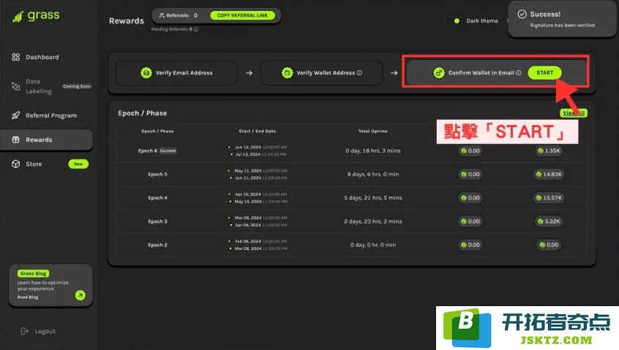The image size is (619, 350).
Task: Click the Epoch 2 row label
Action: pyautogui.click(x=157, y=245)
